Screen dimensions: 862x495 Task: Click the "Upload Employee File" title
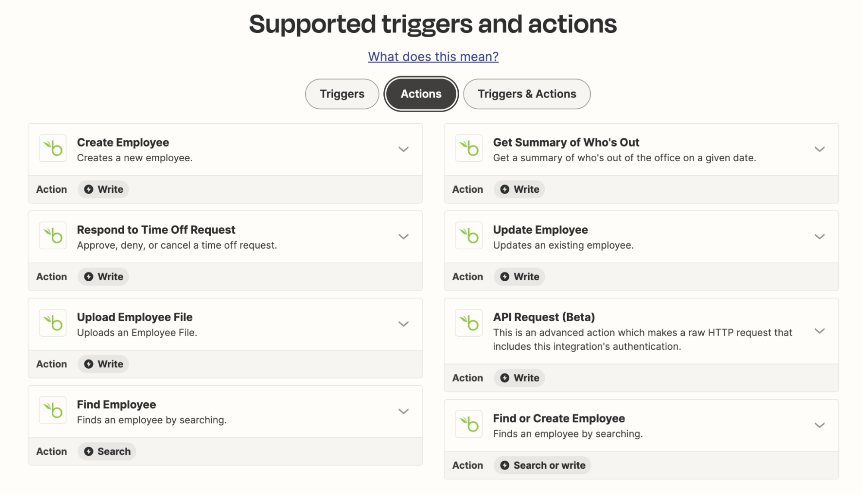(135, 317)
